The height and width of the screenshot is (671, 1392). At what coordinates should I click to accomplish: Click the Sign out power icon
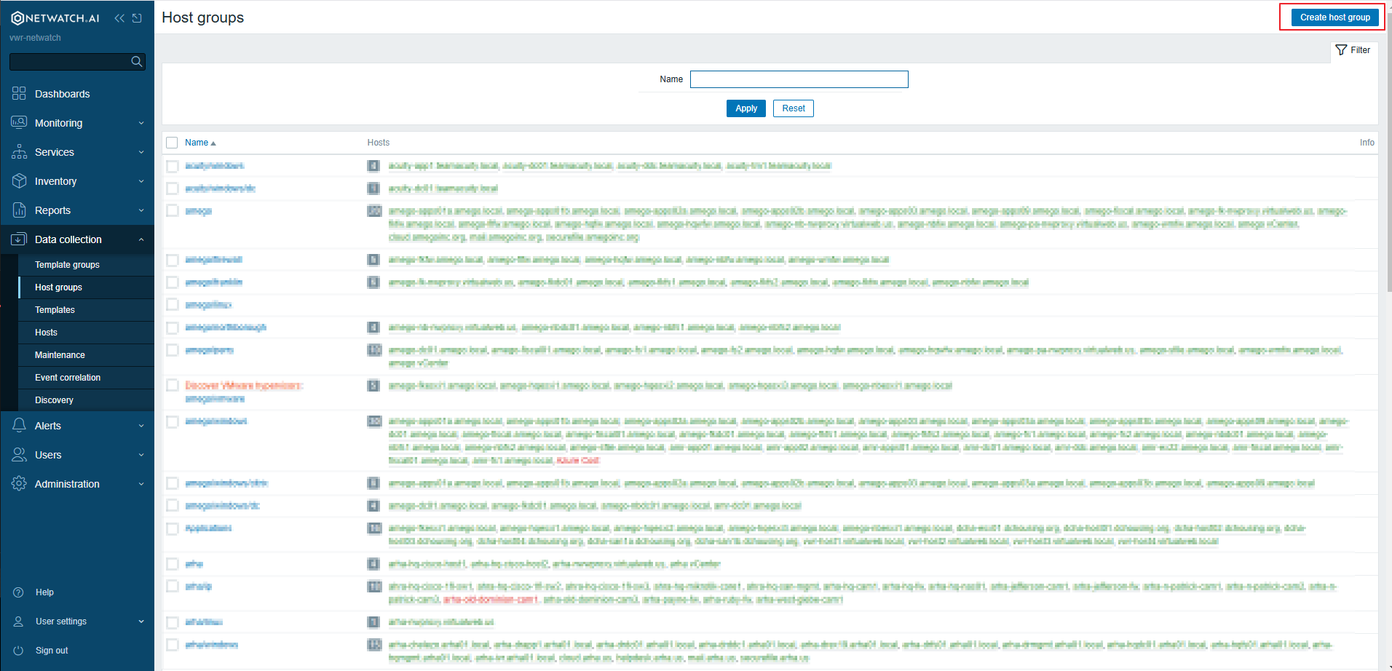19,651
